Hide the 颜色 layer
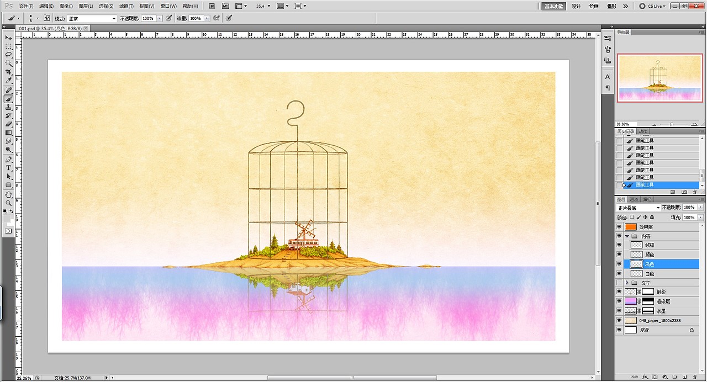Screen dimensions: 707x382 (x=619, y=254)
